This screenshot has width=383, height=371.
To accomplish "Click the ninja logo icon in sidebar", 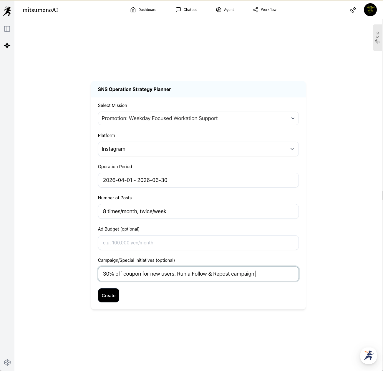I will tap(7, 11).
